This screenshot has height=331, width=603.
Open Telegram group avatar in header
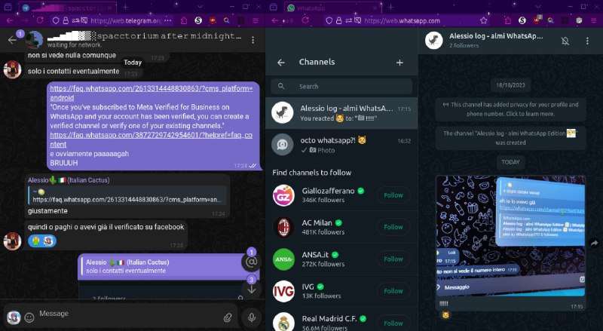click(34, 40)
